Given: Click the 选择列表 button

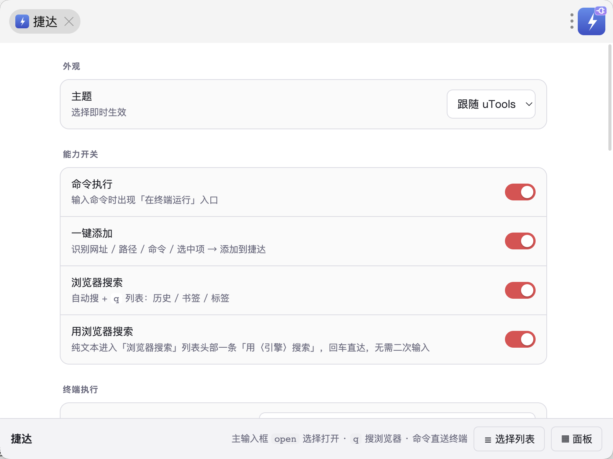Looking at the screenshot, I should (509, 439).
